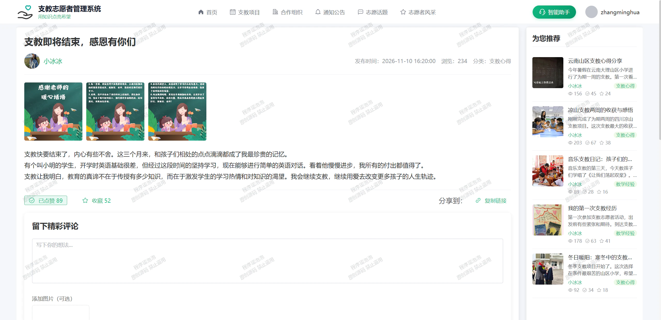Click the zhangminghua user avatar
The width and height of the screenshot is (661, 320).
[x=591, y=12]
